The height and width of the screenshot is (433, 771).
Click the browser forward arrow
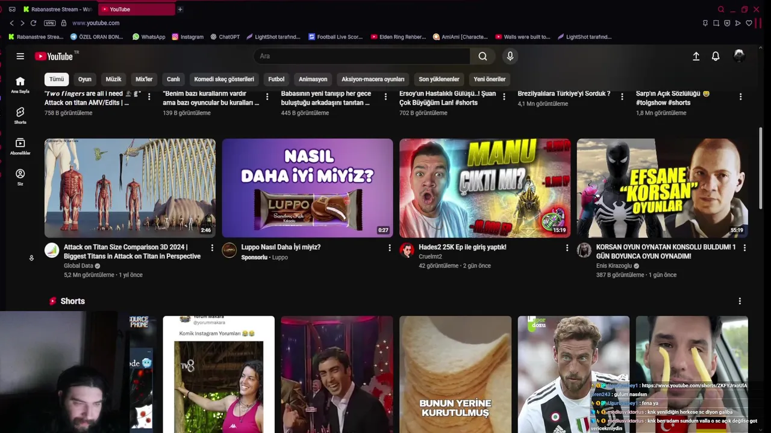tap(22, 23)
